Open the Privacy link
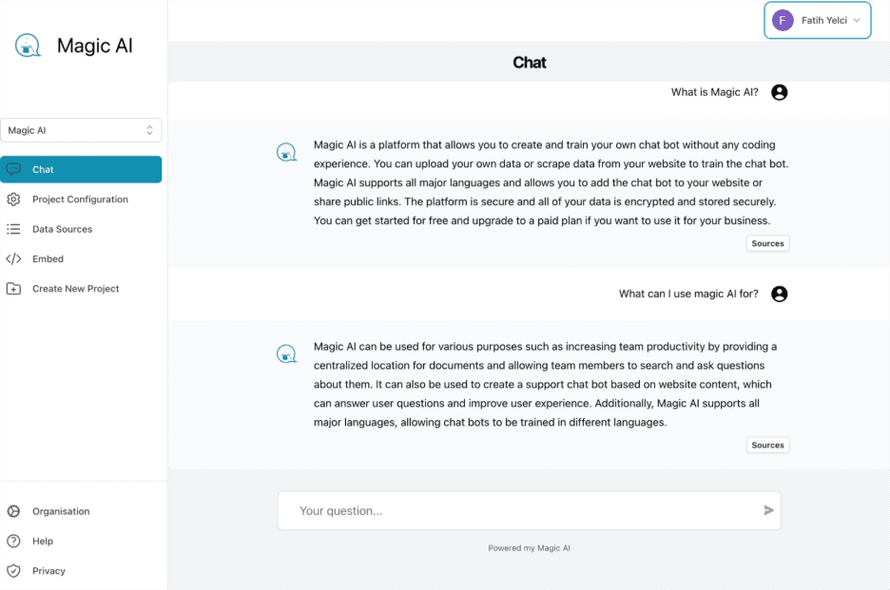 pos(48,571)
